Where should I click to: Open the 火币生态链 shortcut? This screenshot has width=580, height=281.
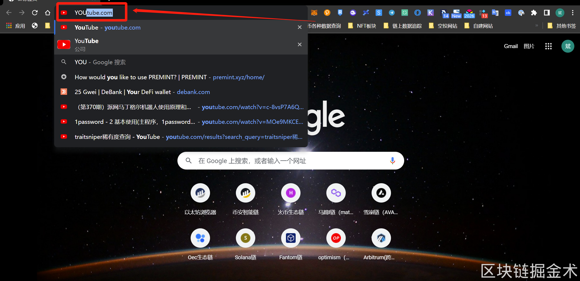click(x=291, y=199)
